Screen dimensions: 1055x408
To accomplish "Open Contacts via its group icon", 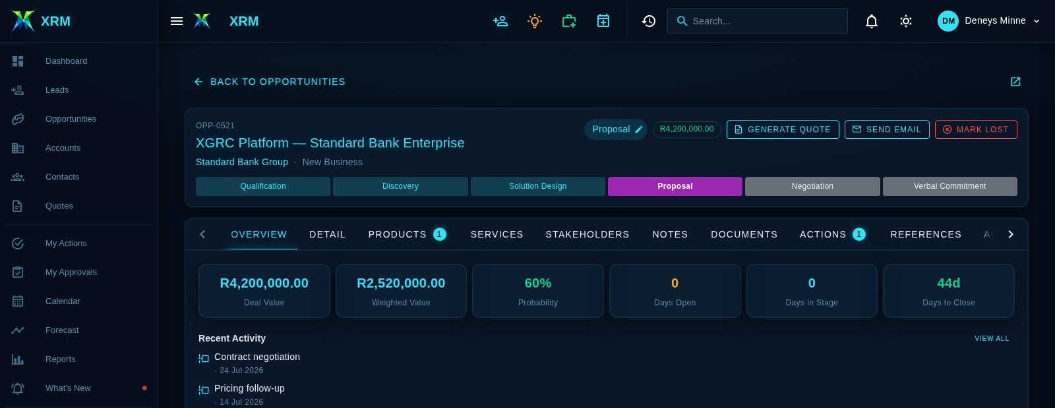I will (x=18, y=177).
